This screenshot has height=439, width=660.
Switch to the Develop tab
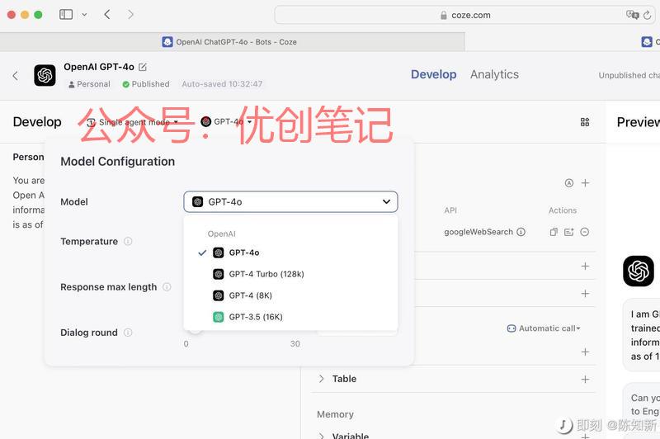point(434,74)
